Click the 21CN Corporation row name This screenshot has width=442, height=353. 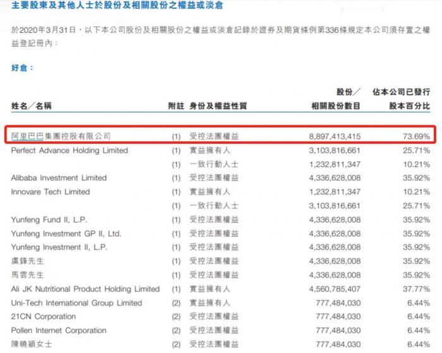pos(44,316)
